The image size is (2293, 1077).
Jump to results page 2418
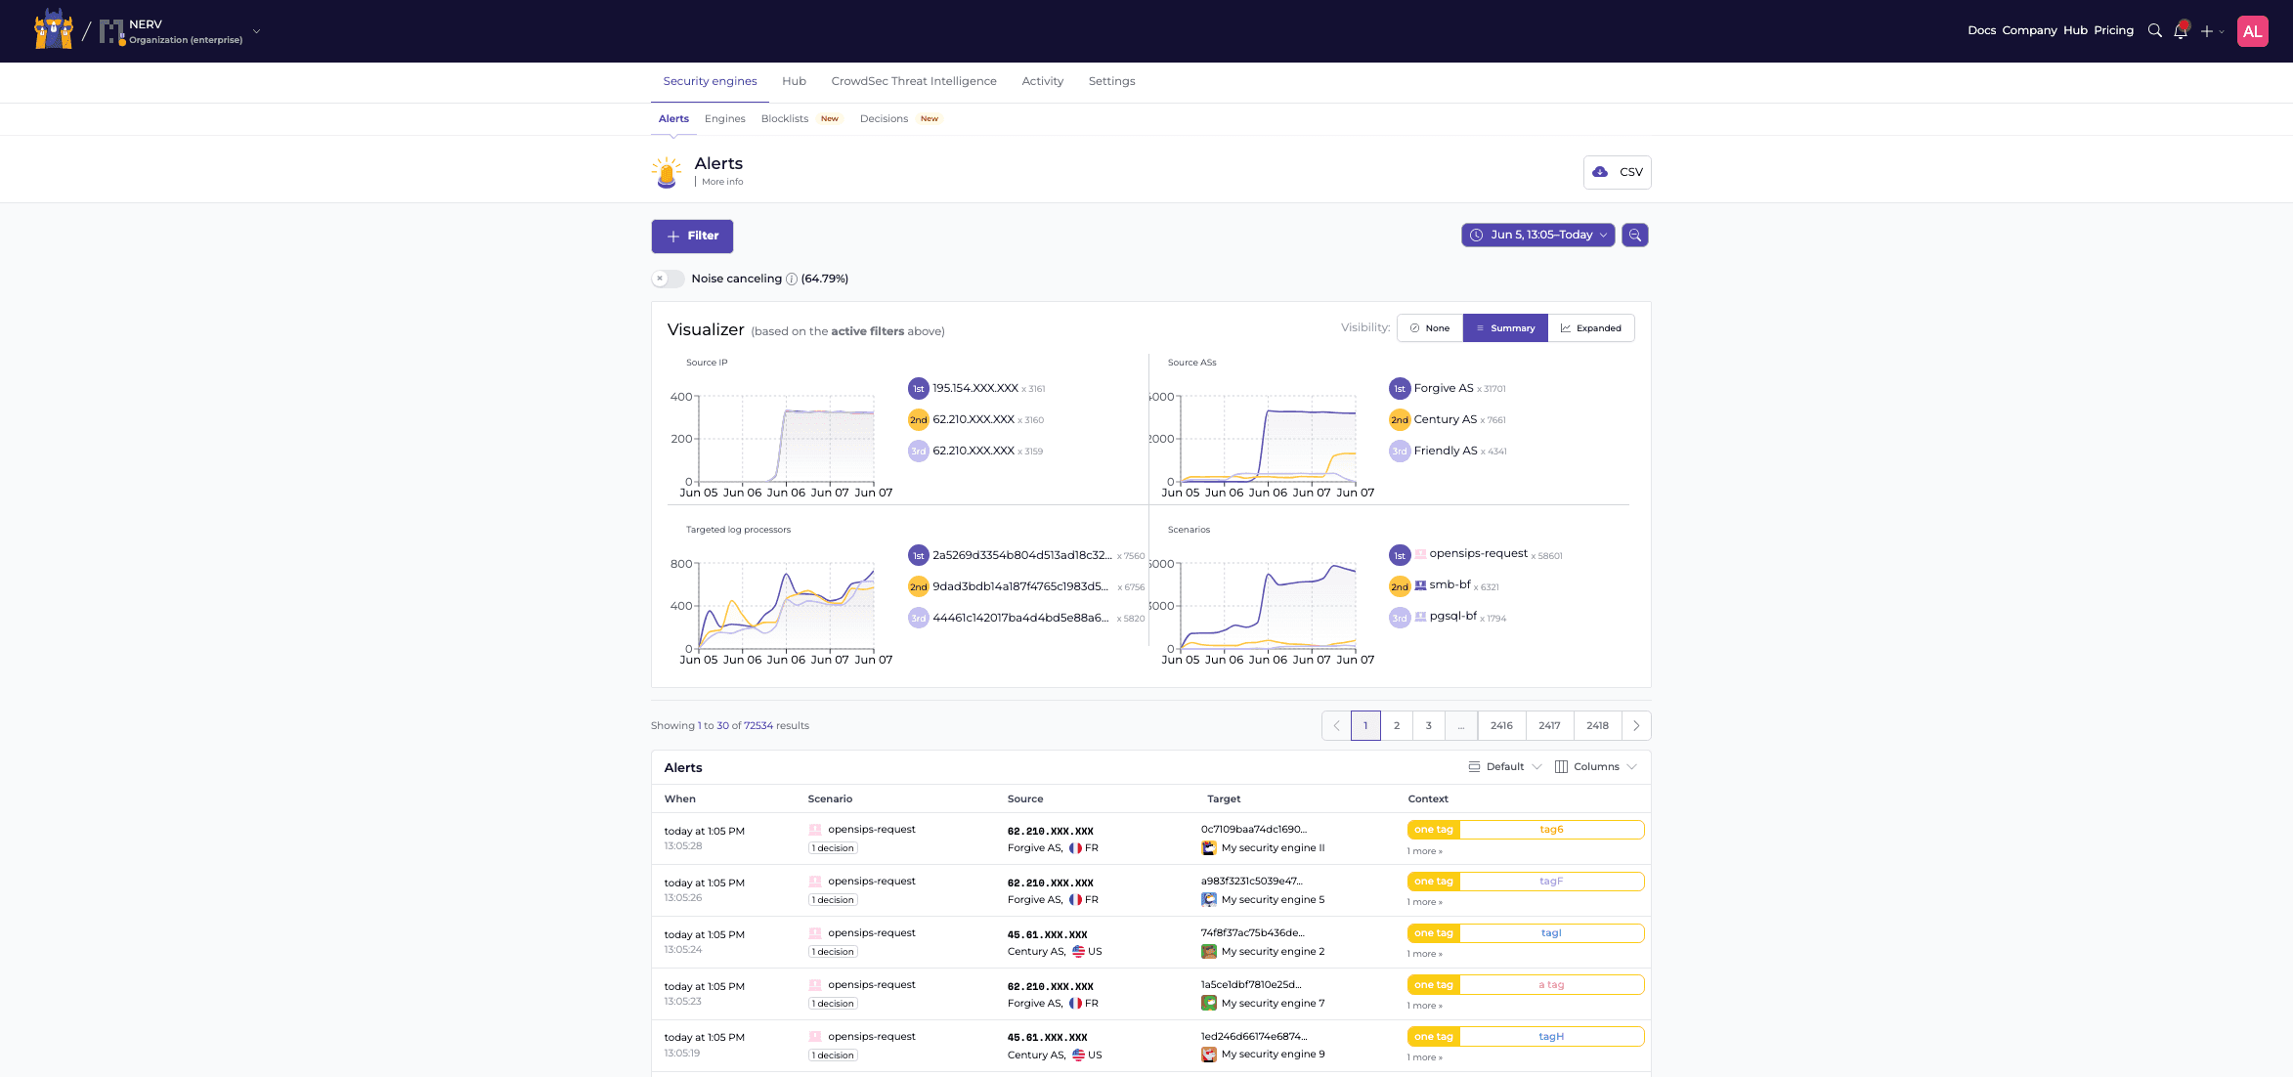(x=1597, y=726)
